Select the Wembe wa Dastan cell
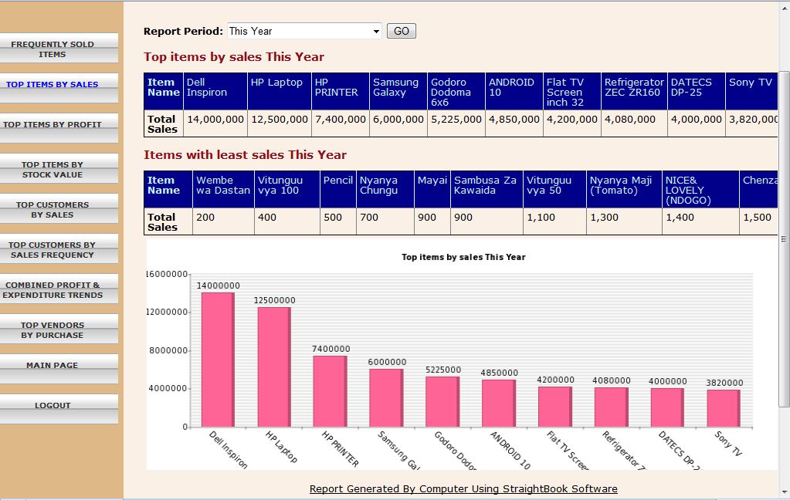Viewport: 790px width, 500px height. pos(223,189)
